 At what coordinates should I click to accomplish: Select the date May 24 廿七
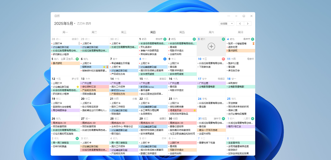(x=202, y=99)
